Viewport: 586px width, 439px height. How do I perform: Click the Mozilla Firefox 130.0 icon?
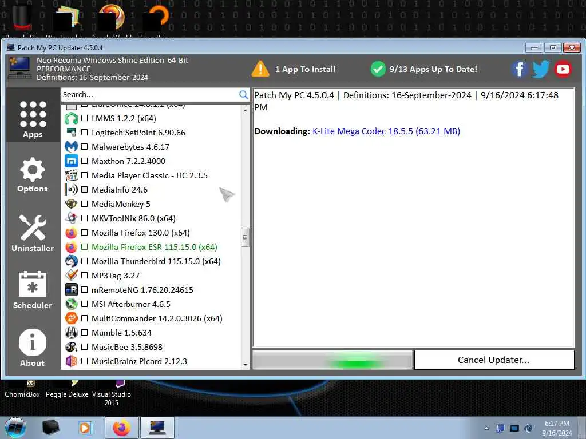[71, 233]
